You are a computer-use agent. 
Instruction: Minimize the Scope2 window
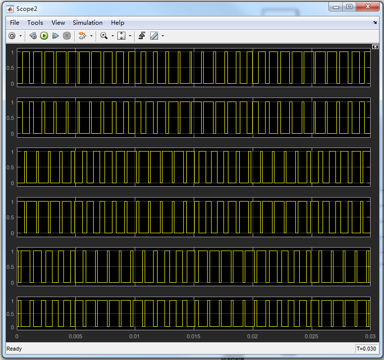point(336,6)
